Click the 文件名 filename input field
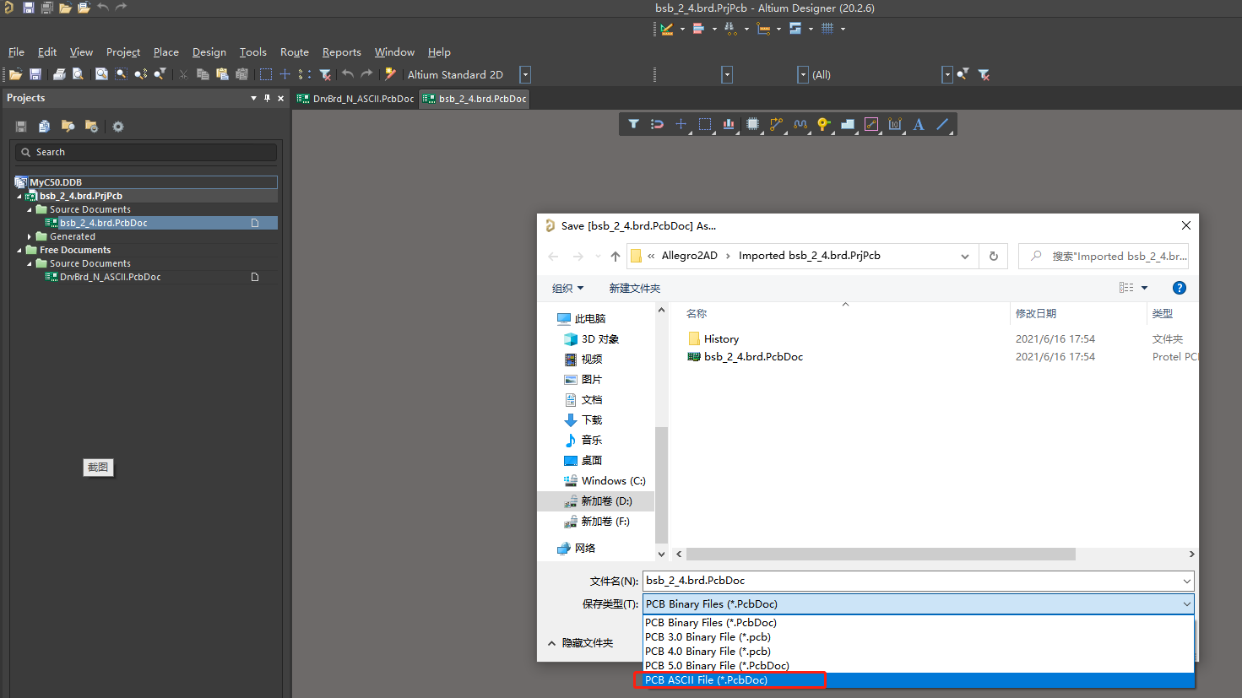The height and width of the screenshot is (698, 1242). [910, 581]
